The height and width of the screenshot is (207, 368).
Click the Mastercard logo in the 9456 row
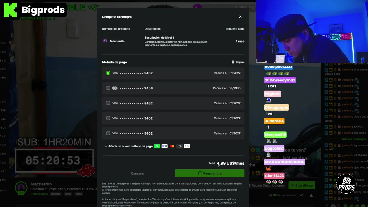click(x=115, y=88)
